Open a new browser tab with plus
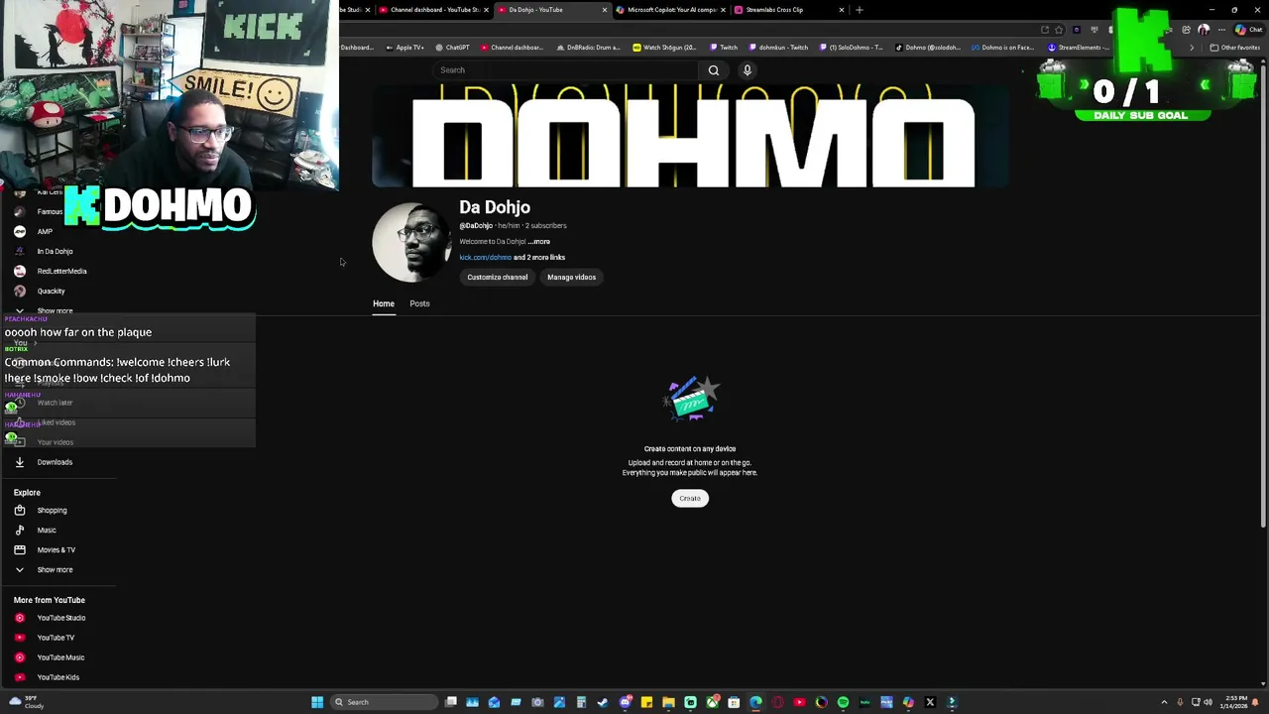Viewport: 1269px width, 714px height. (x=860, y=10)
